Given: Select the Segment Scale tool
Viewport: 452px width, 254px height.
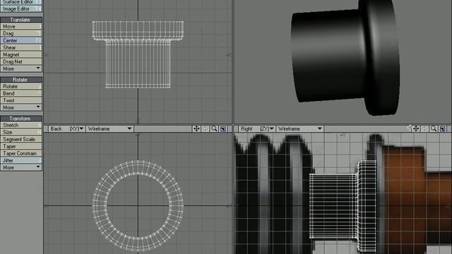Looking at the screenshot, I should click(x=21, y=140).
